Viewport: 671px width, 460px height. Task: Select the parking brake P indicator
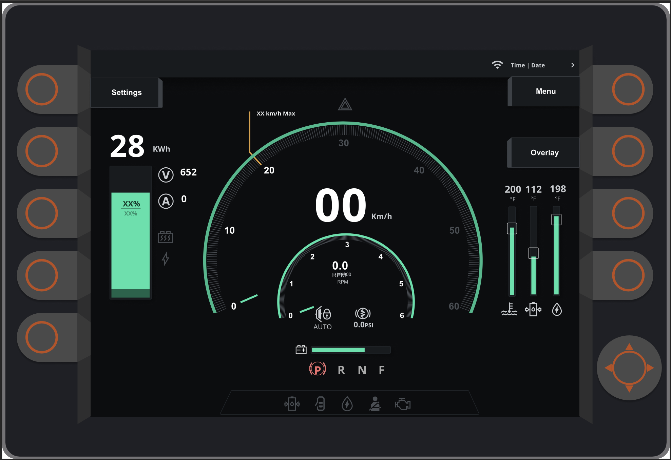click(318, 369)
